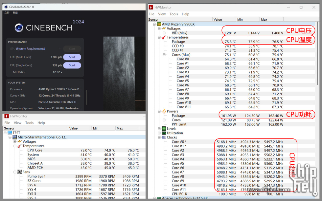Select the CPU Core temperature row
This screenshot has height=201, width=322.
click(x=75, y=150)
